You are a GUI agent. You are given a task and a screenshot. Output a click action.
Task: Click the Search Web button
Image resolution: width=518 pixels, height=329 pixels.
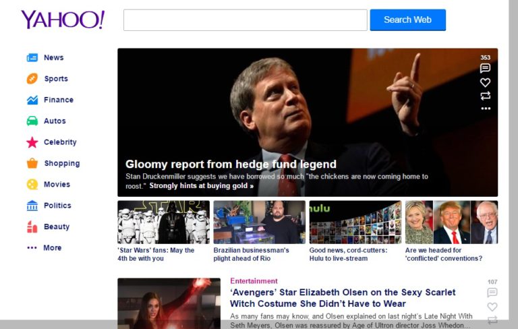(x=407, y=20)
